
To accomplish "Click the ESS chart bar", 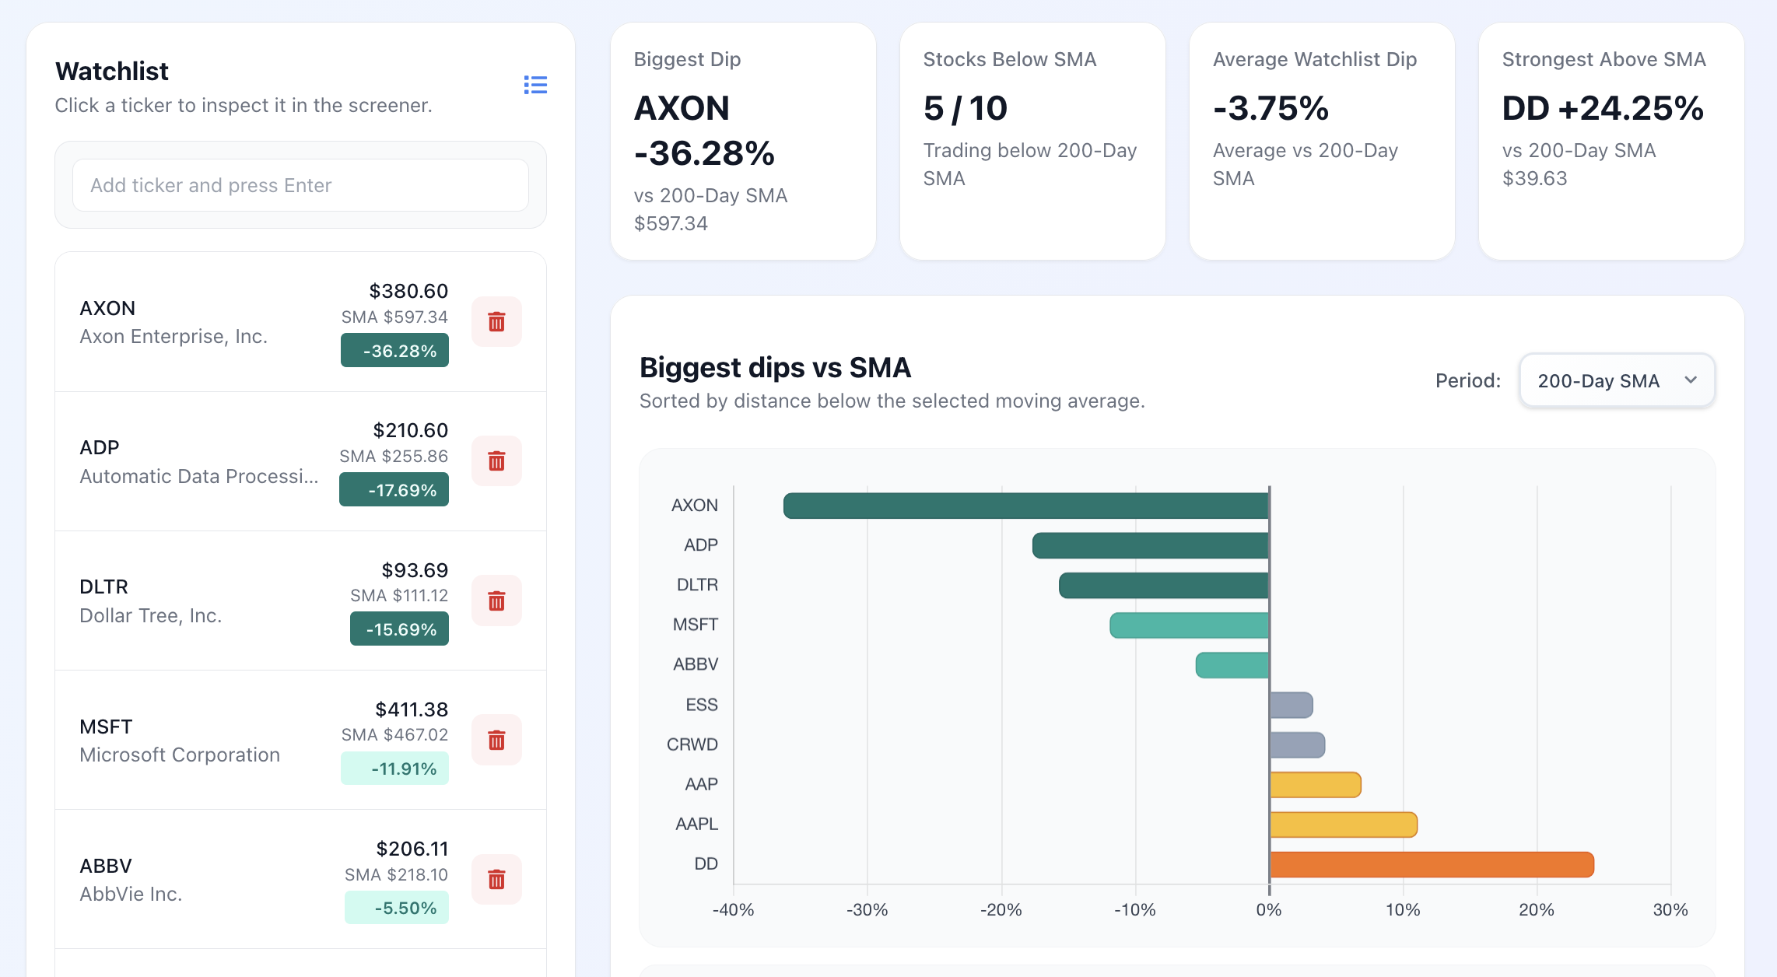I will click(1292, 705).
